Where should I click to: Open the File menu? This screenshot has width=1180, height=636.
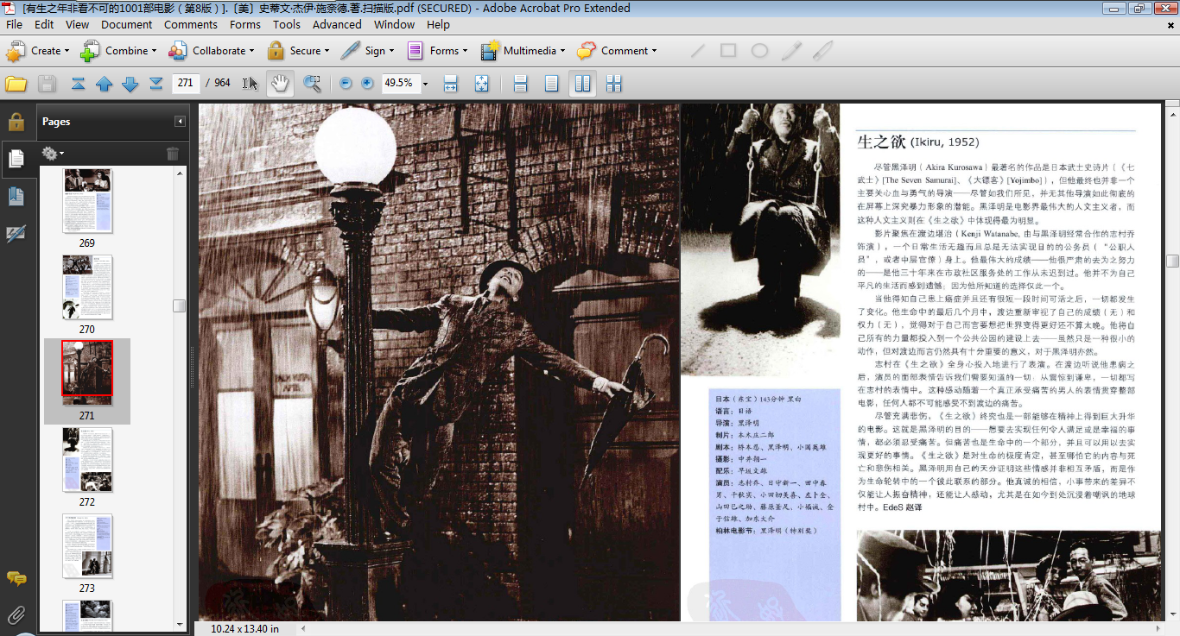click(x=15, y=25)
